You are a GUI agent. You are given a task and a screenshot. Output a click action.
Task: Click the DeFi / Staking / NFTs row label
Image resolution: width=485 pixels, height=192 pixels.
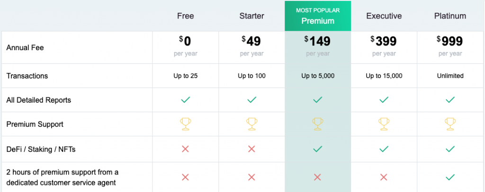[41, 149]
